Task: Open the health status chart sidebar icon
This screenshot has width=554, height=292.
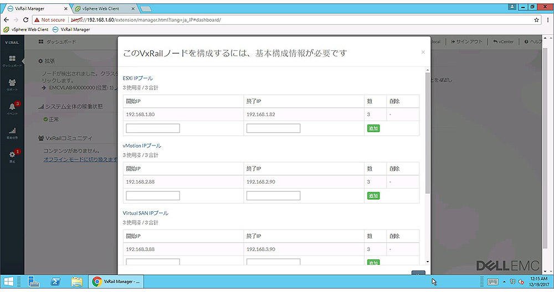Action: (x=12, y=132)
